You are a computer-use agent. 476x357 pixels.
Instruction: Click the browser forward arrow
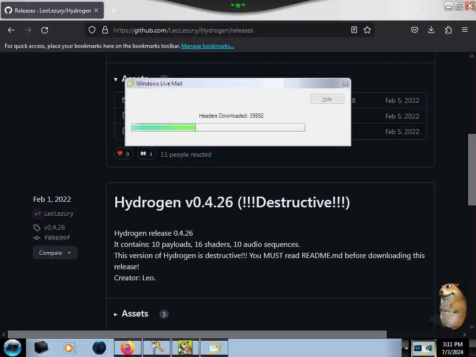click(28, 30)
